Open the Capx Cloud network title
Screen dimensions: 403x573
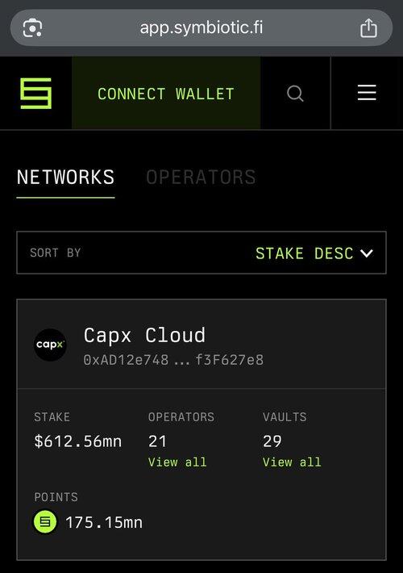tap(144, 335)
